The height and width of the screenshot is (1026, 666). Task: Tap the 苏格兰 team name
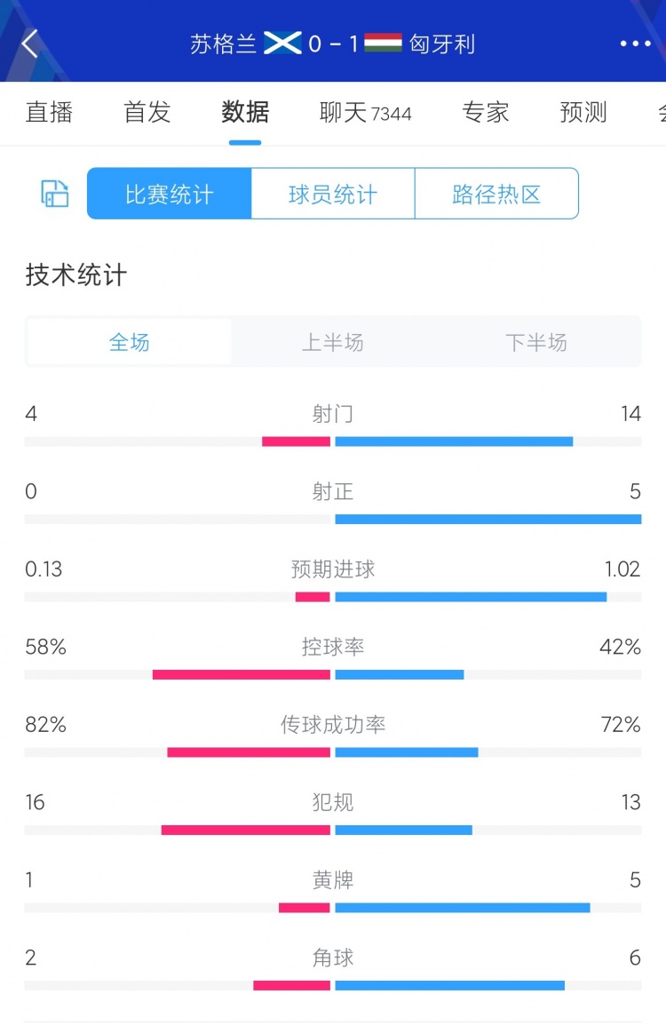pyautogui.click(x=224, y=43)
